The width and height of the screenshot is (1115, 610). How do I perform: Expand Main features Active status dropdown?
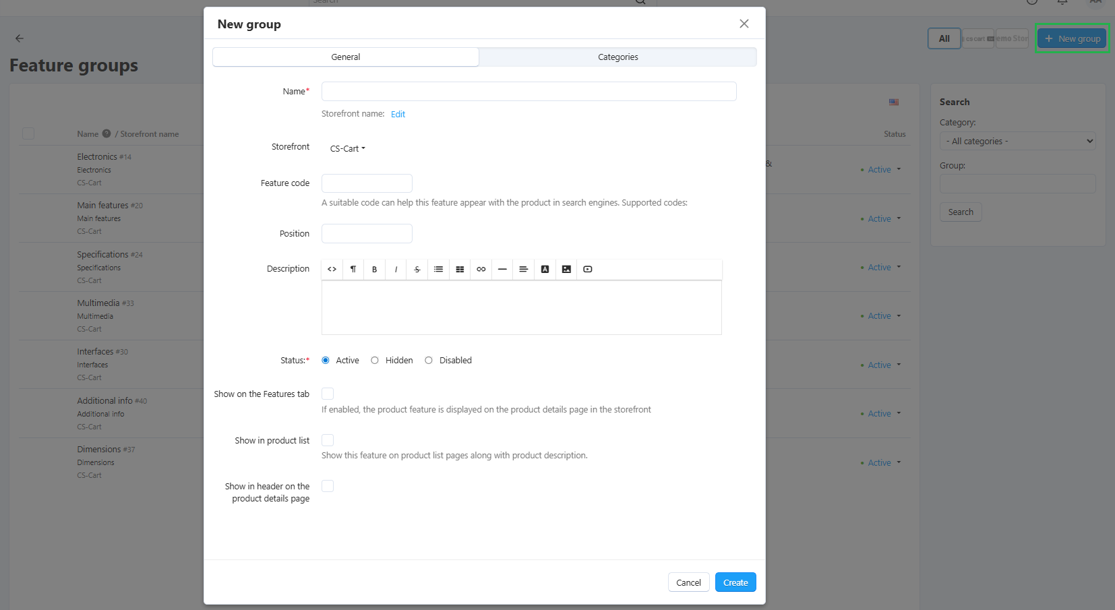click(883, 218)
